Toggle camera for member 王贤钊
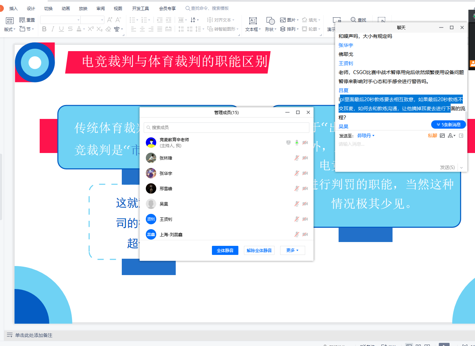The width and height of the screenshot is (475, 346). pos(305,219)
